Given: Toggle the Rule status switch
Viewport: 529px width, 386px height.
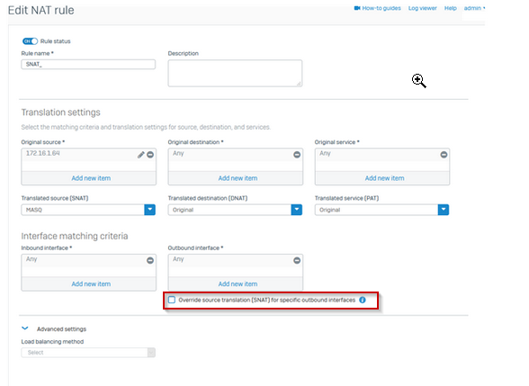Looking at the screenshot, I should coord(30,41).
